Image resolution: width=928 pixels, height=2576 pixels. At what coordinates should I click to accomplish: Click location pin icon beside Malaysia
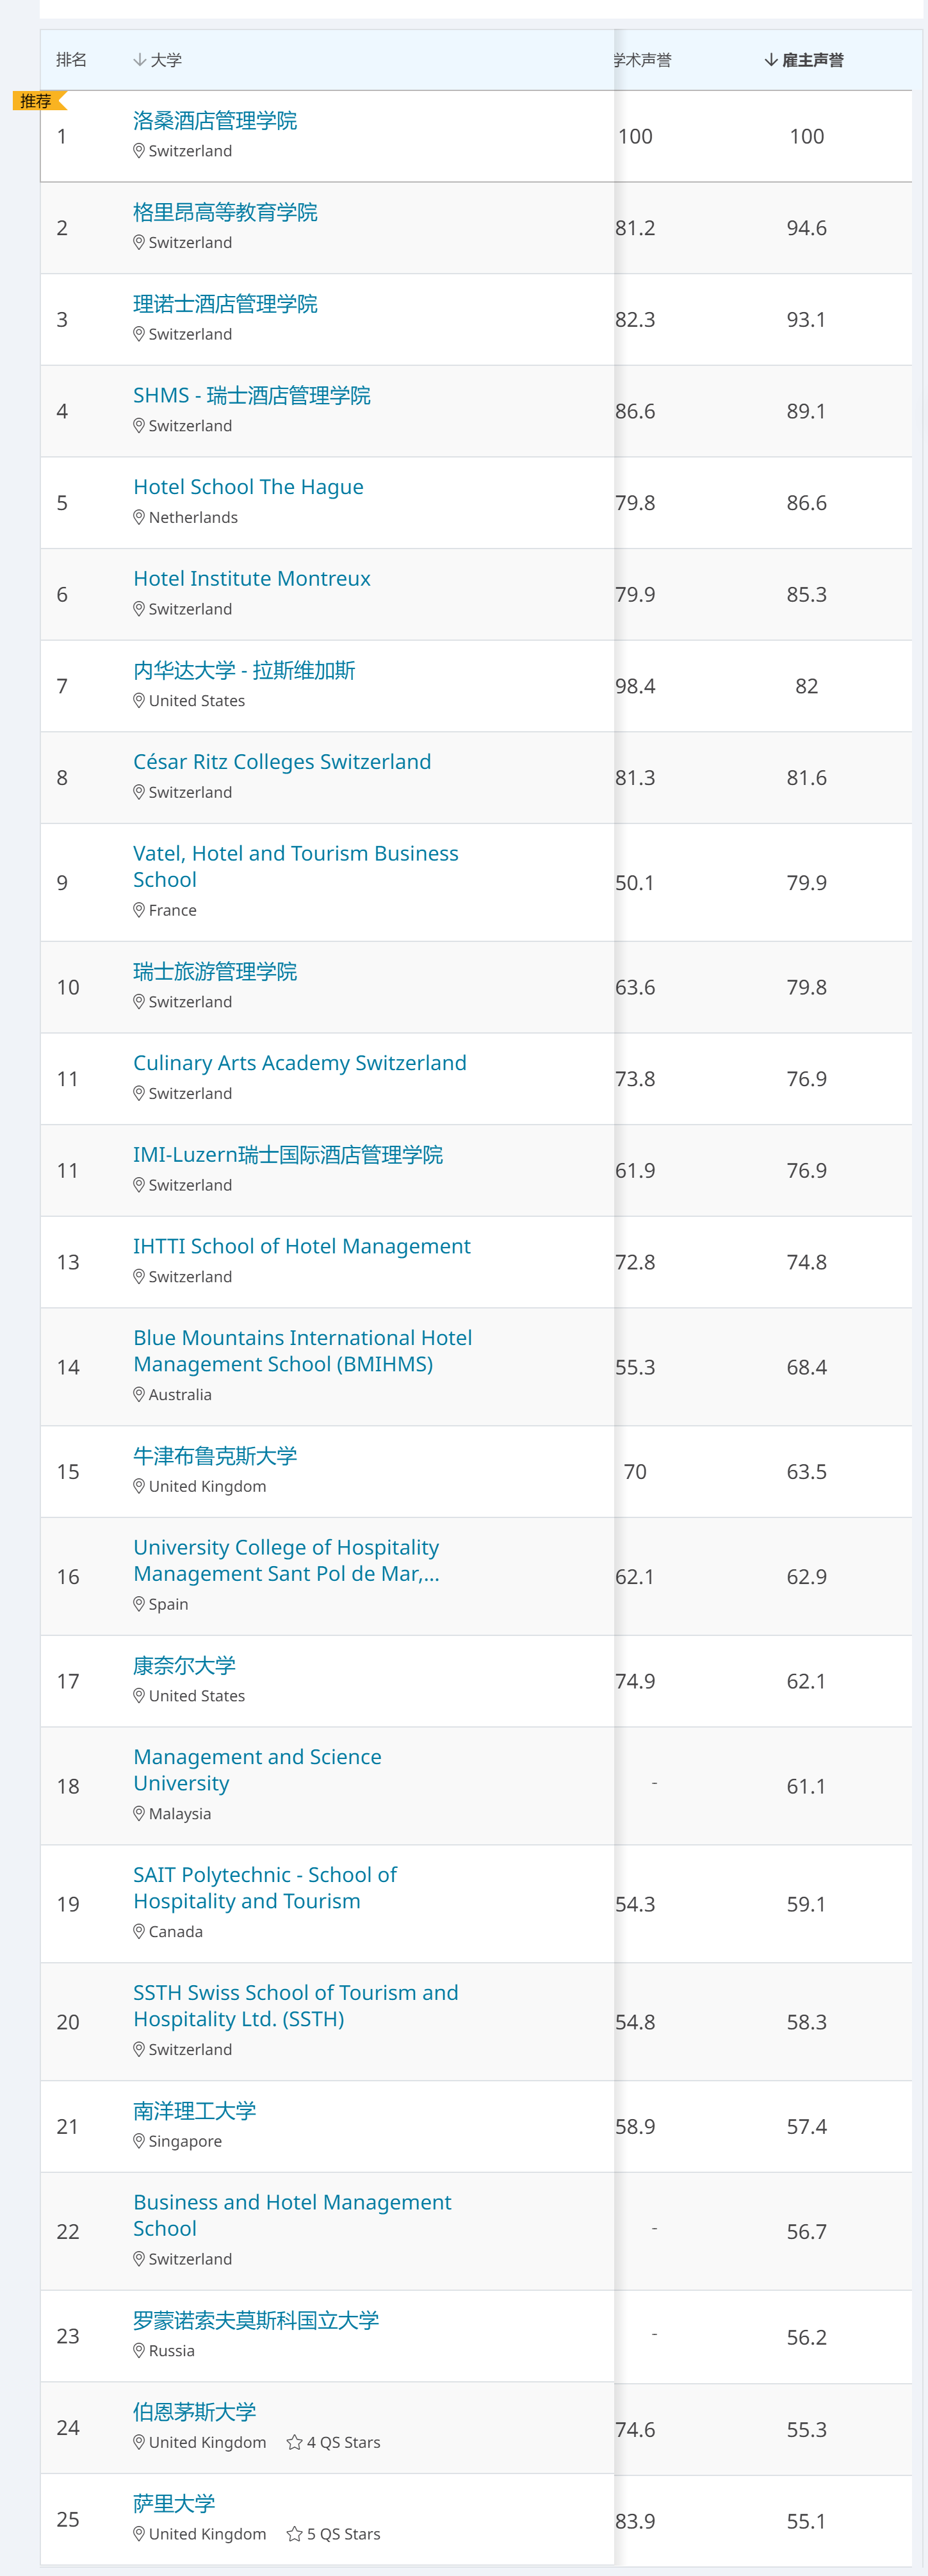tap(139, 1813)
